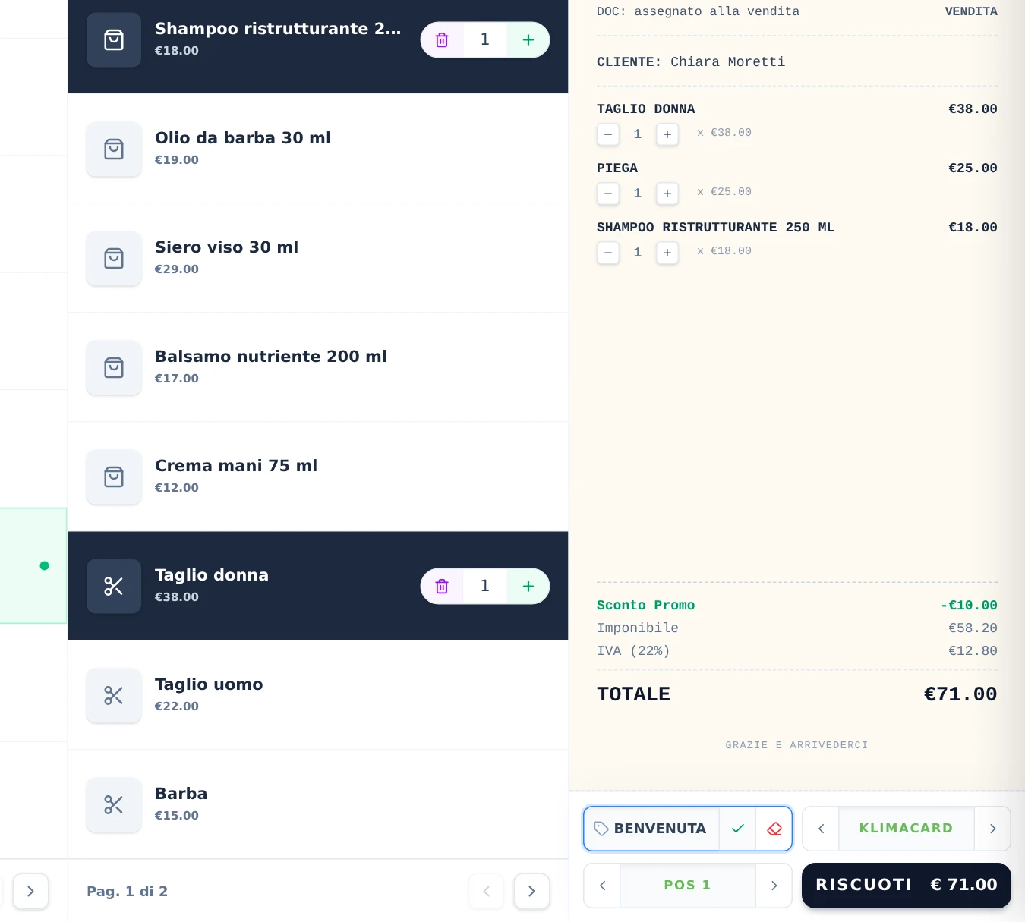Click the scissors icon beside Barba
The height and width of the screenshot is (922, 1025).
(x=114, y=804)
